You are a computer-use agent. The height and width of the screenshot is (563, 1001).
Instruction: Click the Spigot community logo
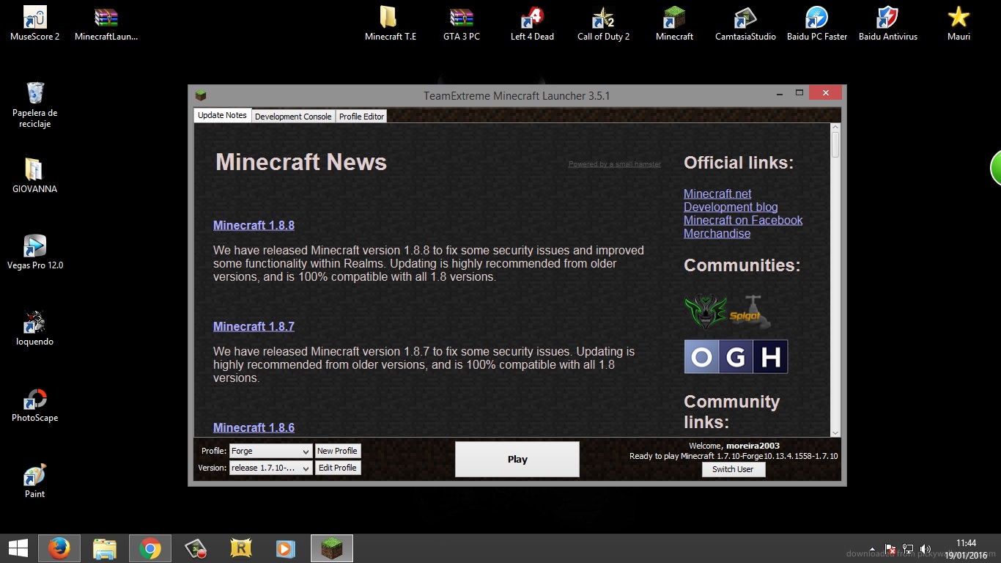point(750,312)
